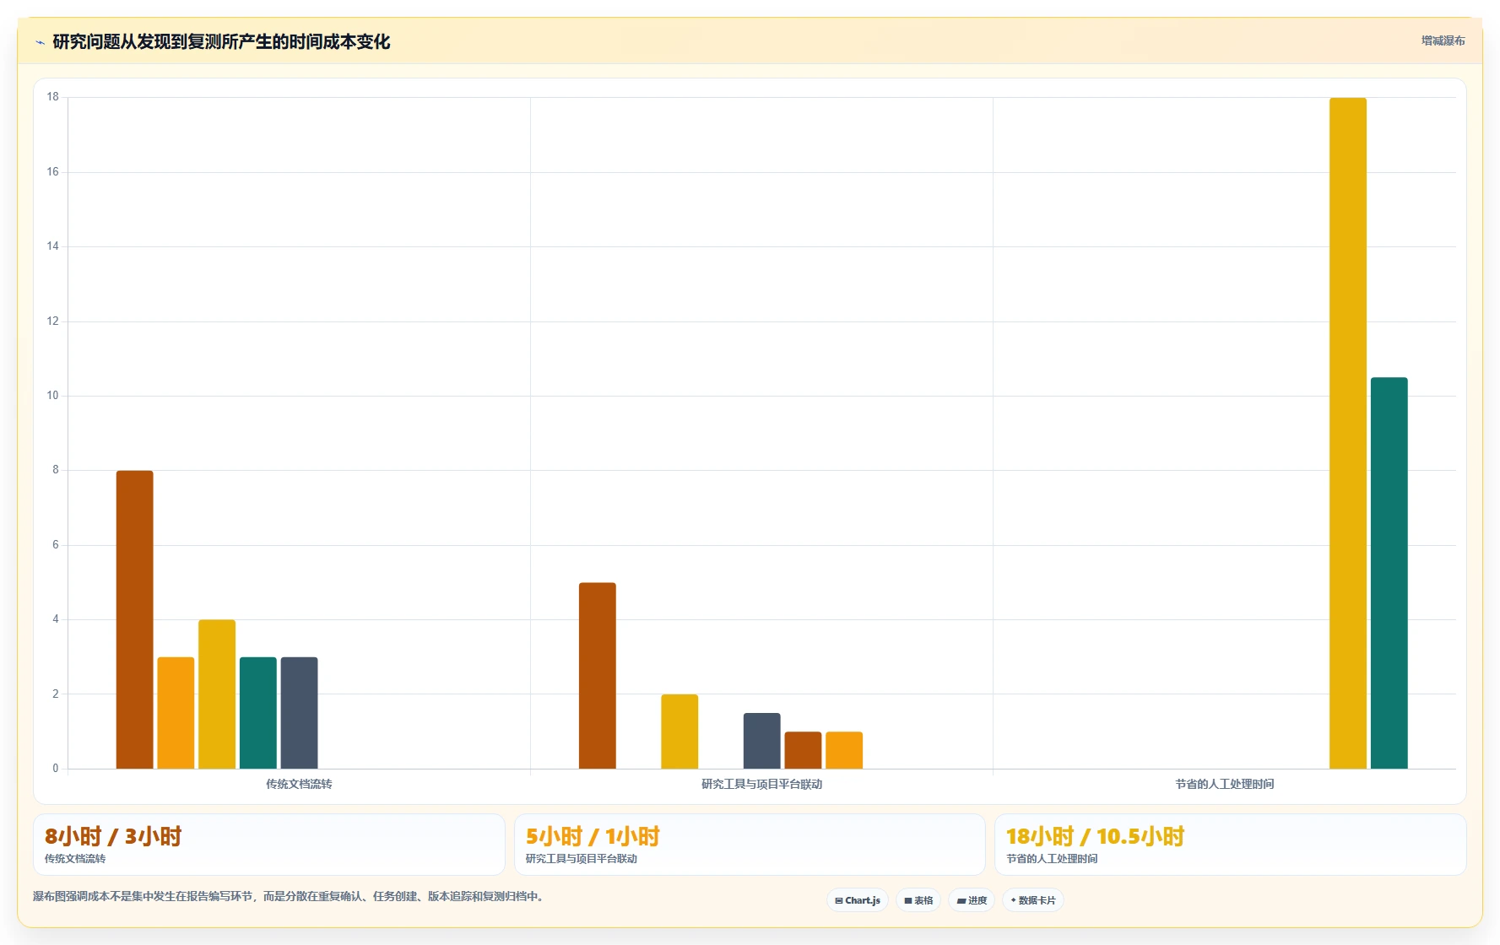Click the 传统文档流转 x-axis label
This screenshot has width=1500, height=945.
point(299,784)
